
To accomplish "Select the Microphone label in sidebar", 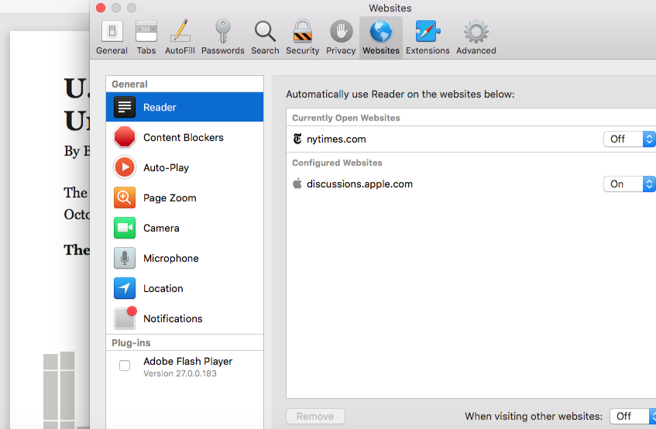I will (170, 259).
